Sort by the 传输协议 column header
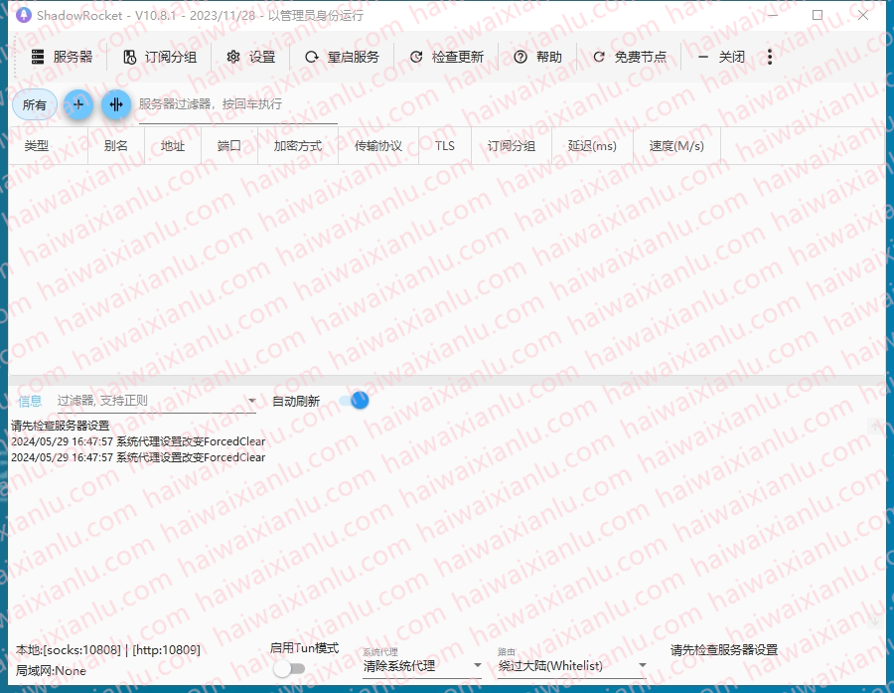 click(378, 146)
